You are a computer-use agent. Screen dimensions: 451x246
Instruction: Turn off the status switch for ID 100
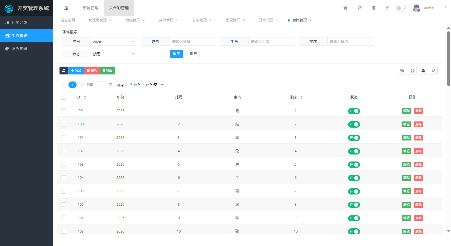[x=354, y=125]
